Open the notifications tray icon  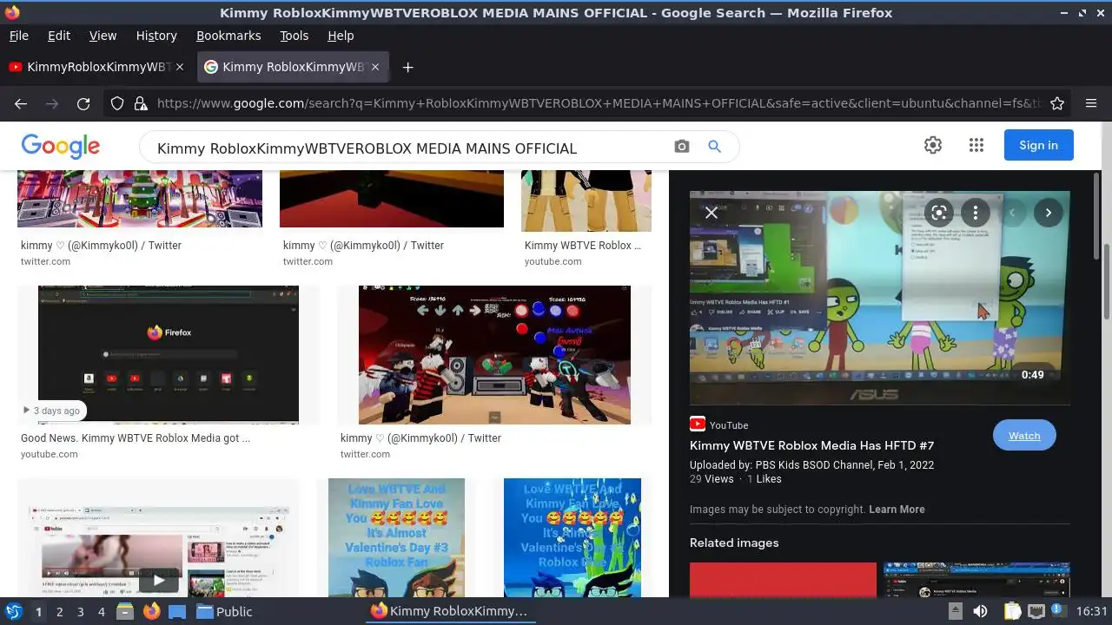1059,611
